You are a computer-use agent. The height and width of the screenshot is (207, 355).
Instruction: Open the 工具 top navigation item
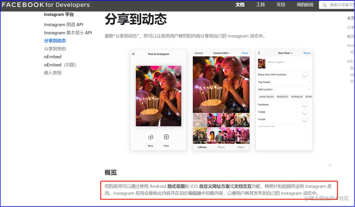click(260, 5)
